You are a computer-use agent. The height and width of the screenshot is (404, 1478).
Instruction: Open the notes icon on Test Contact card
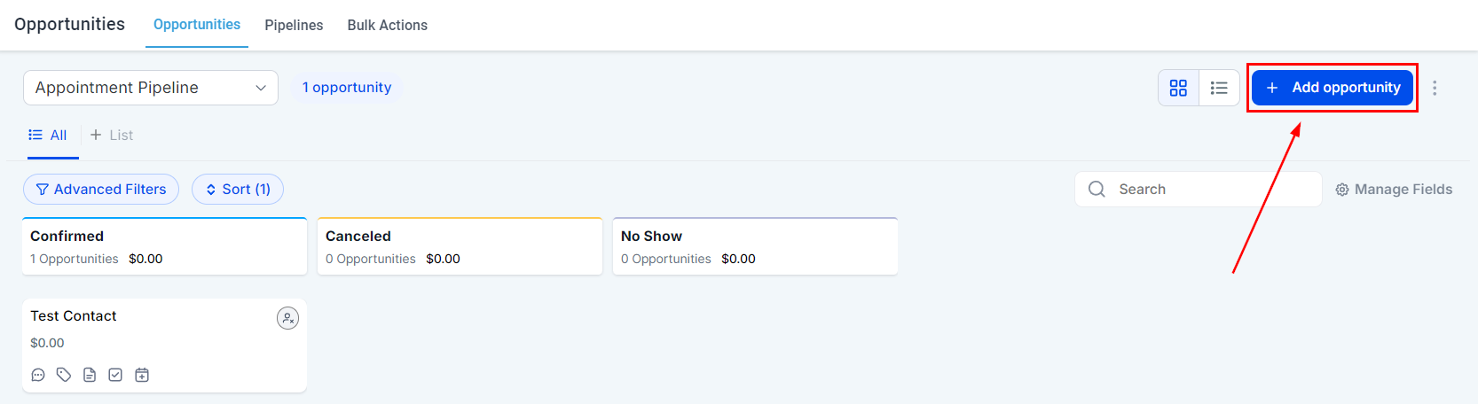90,375
